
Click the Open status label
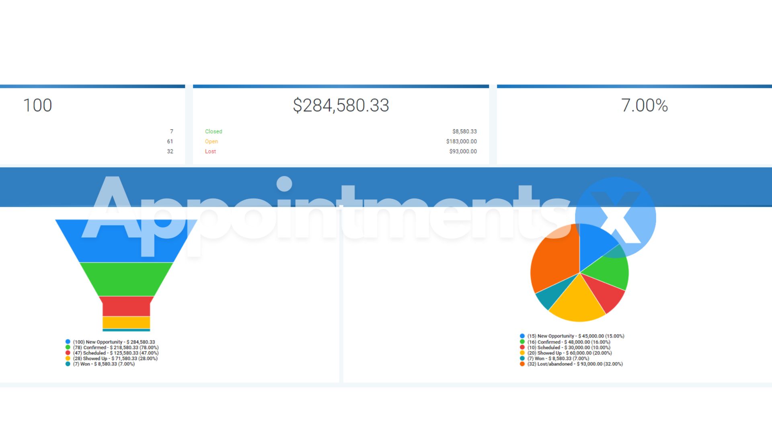coord(211,141)
